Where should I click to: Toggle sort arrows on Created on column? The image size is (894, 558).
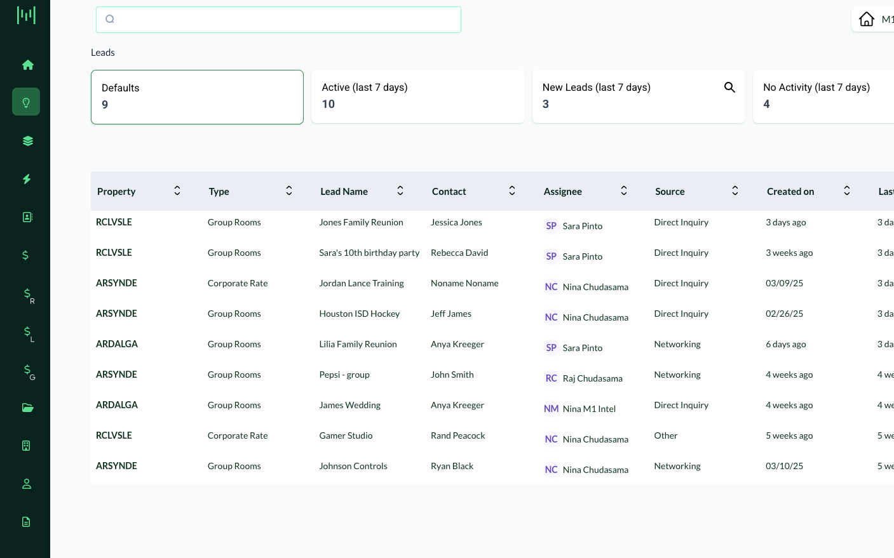[846, 191]
